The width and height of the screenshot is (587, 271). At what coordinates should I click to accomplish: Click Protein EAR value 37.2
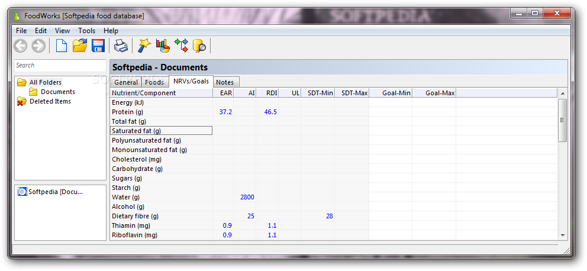(225, 112)
